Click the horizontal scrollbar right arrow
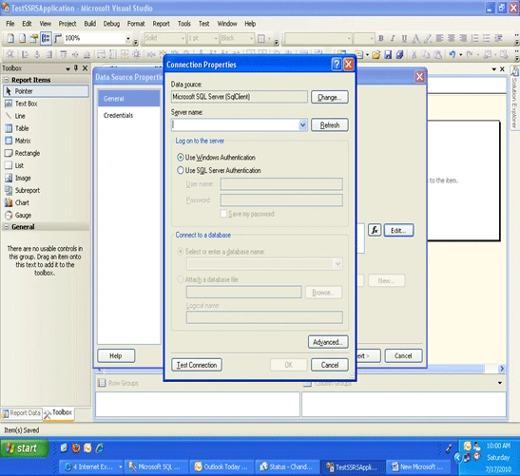Viewport: 520px width, 476px height. [502, 369]
